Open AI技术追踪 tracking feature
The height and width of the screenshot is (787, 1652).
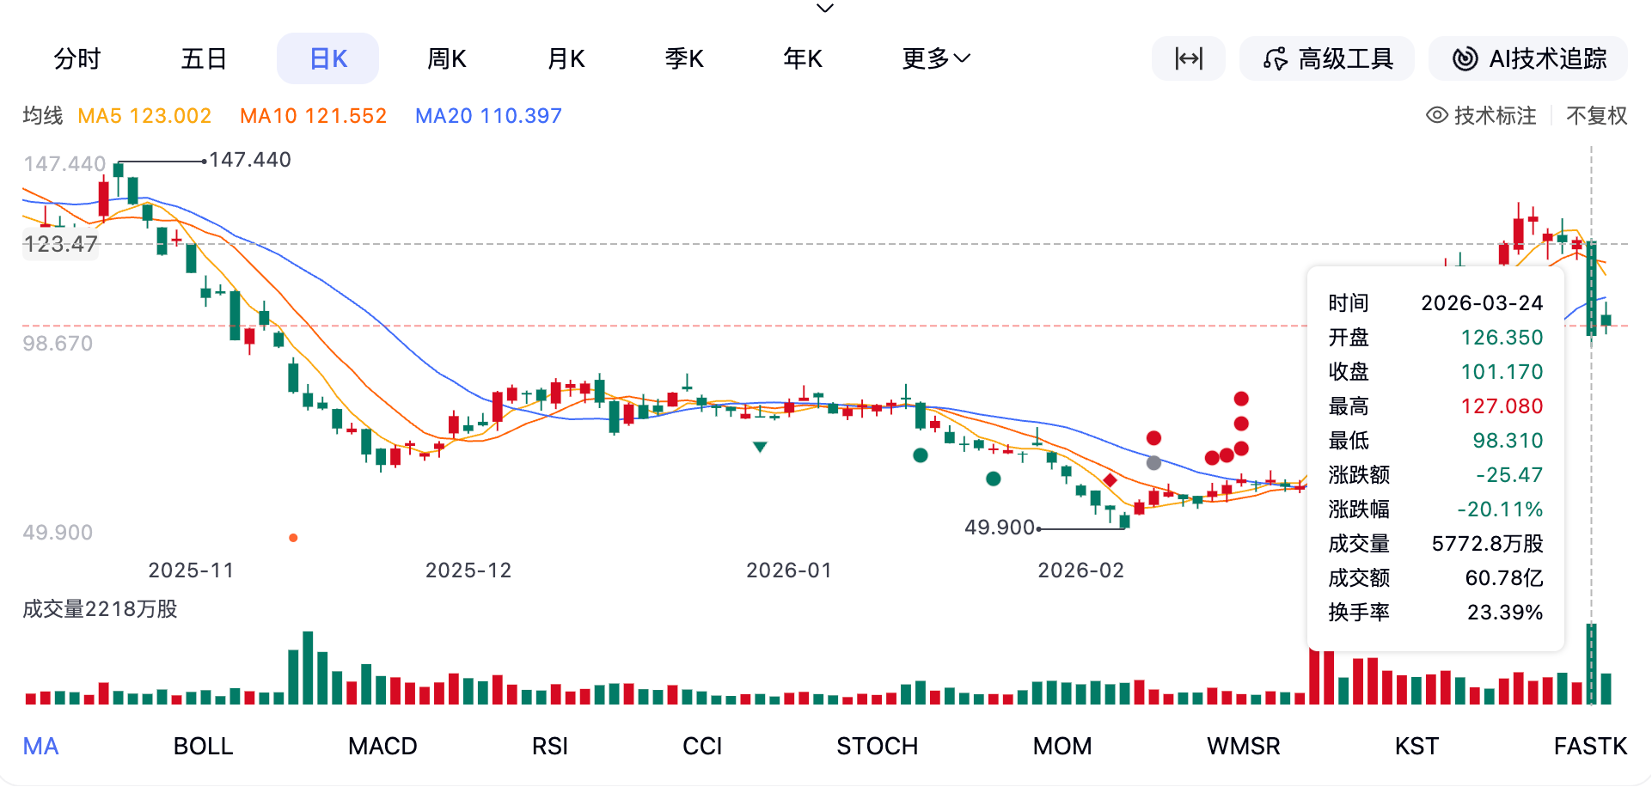pyautogui.click(x=1528, y=58)
